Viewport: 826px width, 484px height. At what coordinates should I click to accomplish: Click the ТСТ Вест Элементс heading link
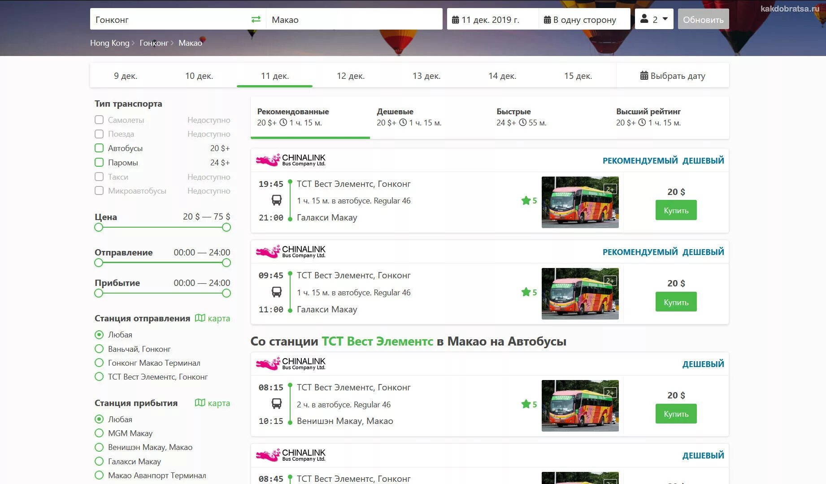point(378,341)
